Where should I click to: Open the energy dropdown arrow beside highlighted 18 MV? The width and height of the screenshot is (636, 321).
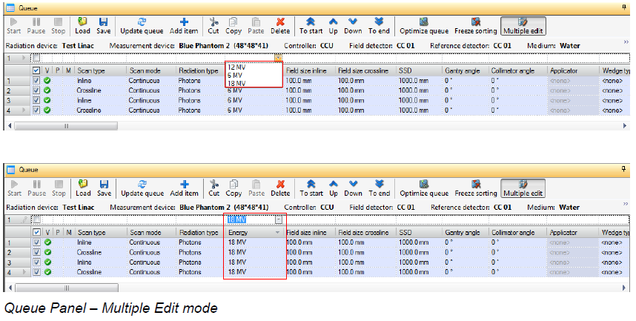tap(278, 219)
